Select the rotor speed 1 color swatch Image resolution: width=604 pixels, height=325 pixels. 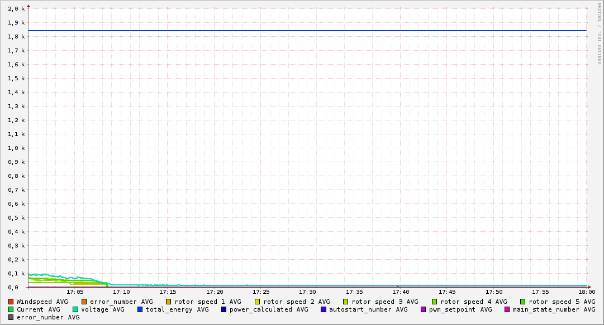(169, 302)
